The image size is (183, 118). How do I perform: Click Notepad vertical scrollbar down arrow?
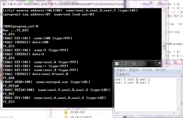point(178,109)
